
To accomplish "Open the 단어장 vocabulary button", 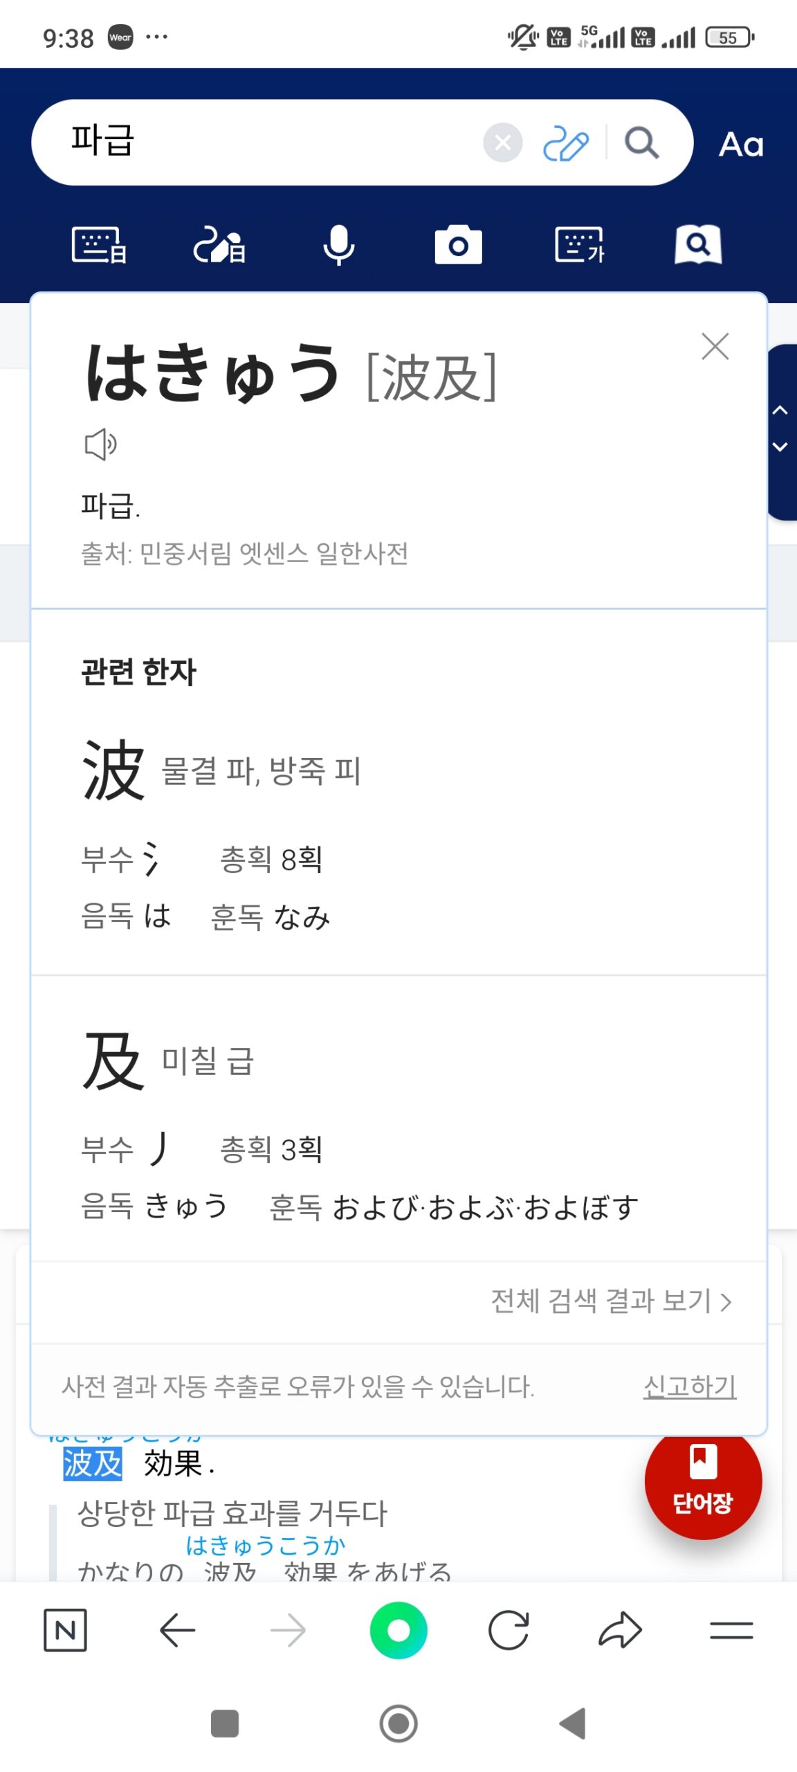I will tap(702, 1481).
